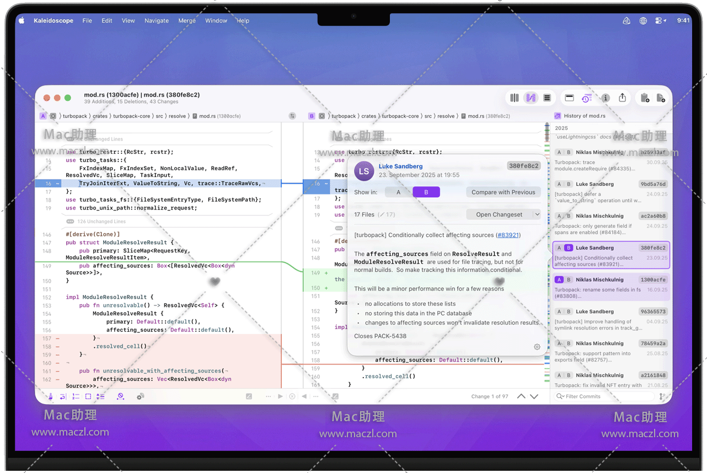Image resolution: width=707 pixels, height=473 pixels.
Task: Open the #83921 pull request link
Action: [x=507, y=235]
